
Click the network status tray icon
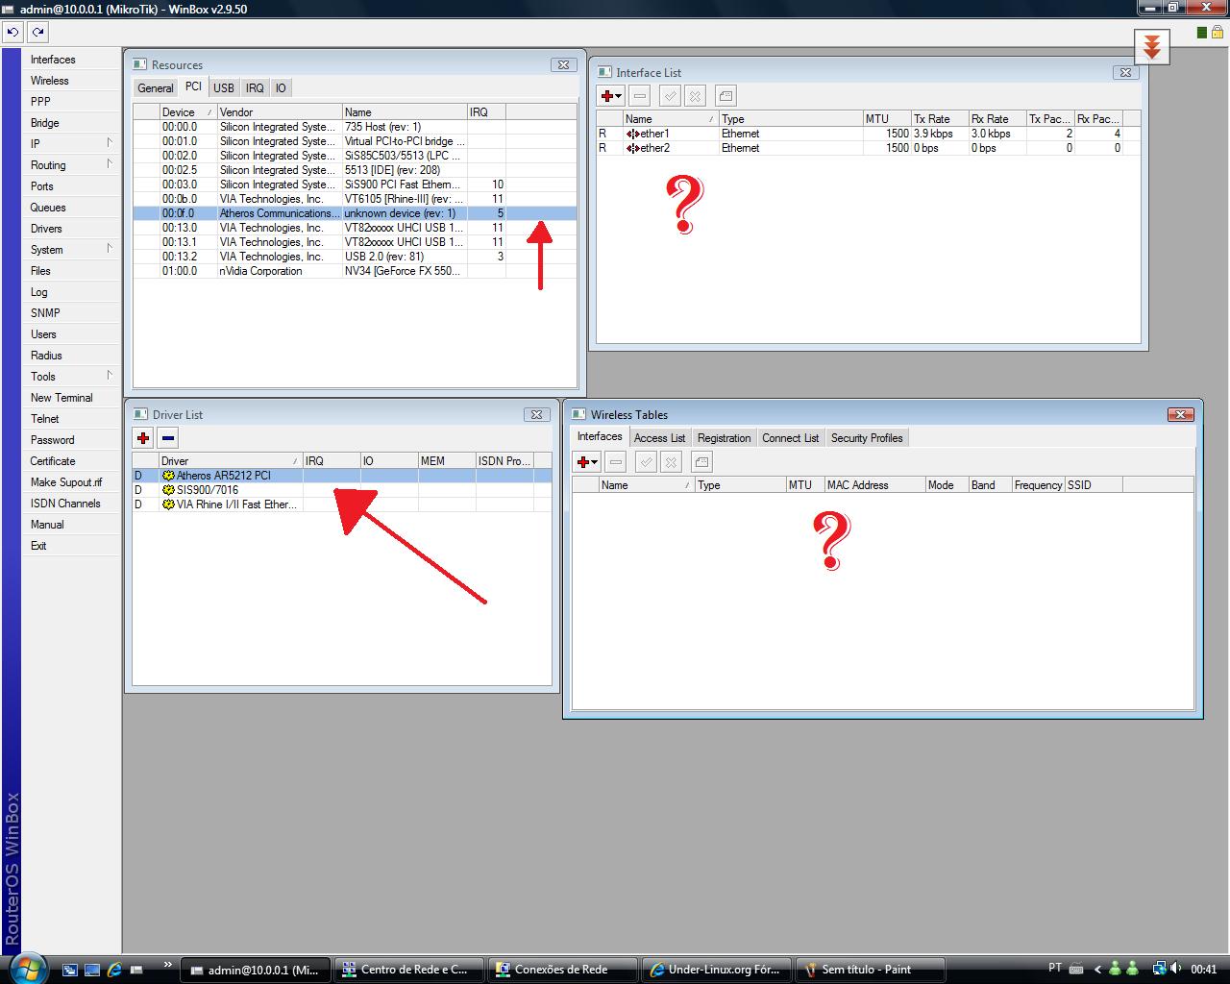click(x=1160, y=969)
